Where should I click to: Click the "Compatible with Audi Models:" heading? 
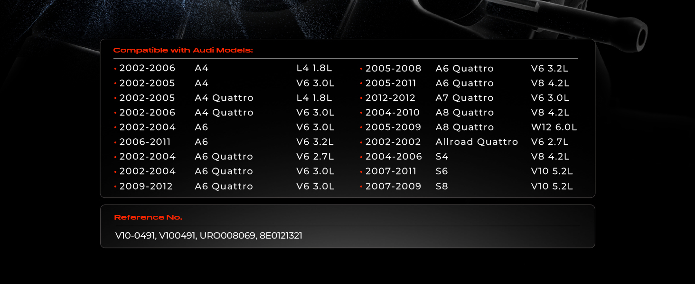pos(183,50)
